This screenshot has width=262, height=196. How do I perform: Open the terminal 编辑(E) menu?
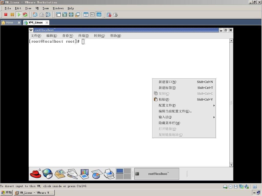coord(52,36)
